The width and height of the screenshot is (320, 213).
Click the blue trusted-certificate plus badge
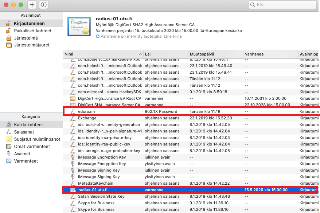click(x=97, y=37)
